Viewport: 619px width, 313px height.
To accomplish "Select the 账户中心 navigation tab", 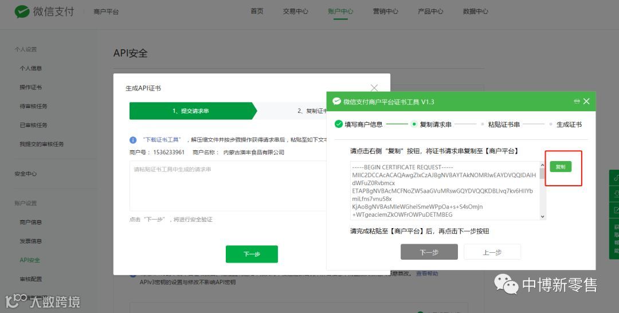I will 340,11.
